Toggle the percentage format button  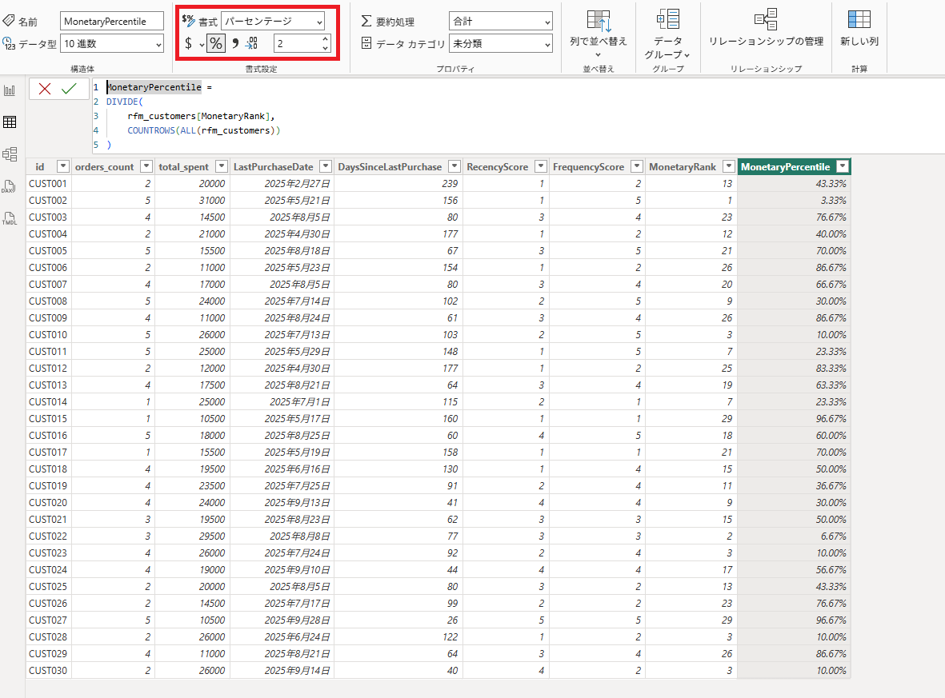215,44
